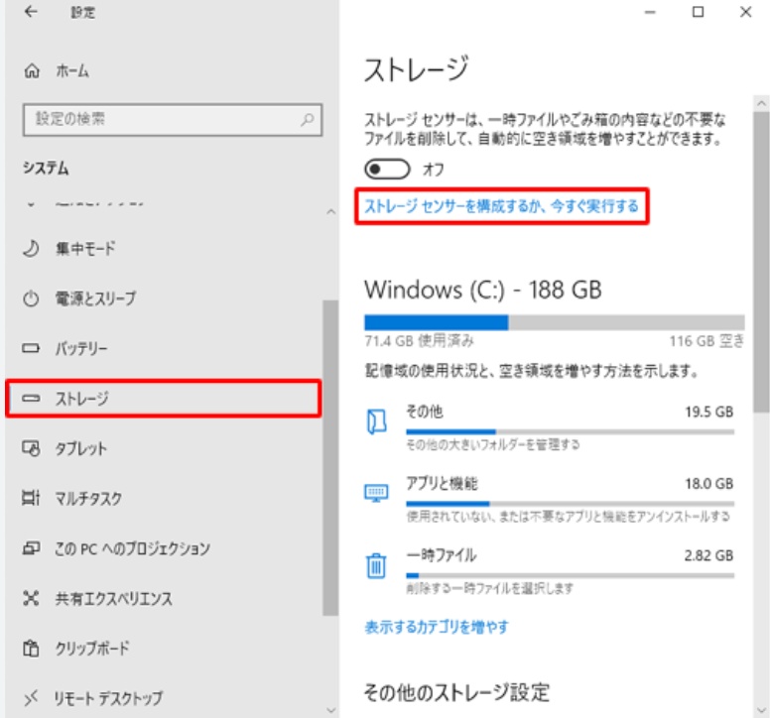This screenshot has height=718, width=770.
Task: Click the remote desktop icon
Action: click(x=31, y=697)
